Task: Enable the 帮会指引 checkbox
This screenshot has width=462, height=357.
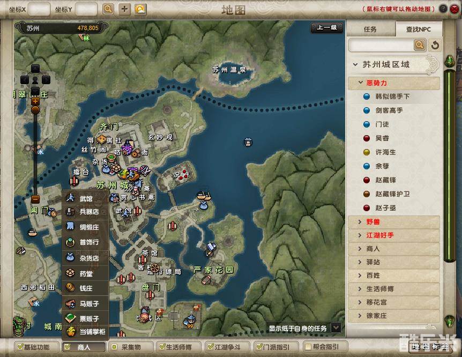Action: click(308, 347)
